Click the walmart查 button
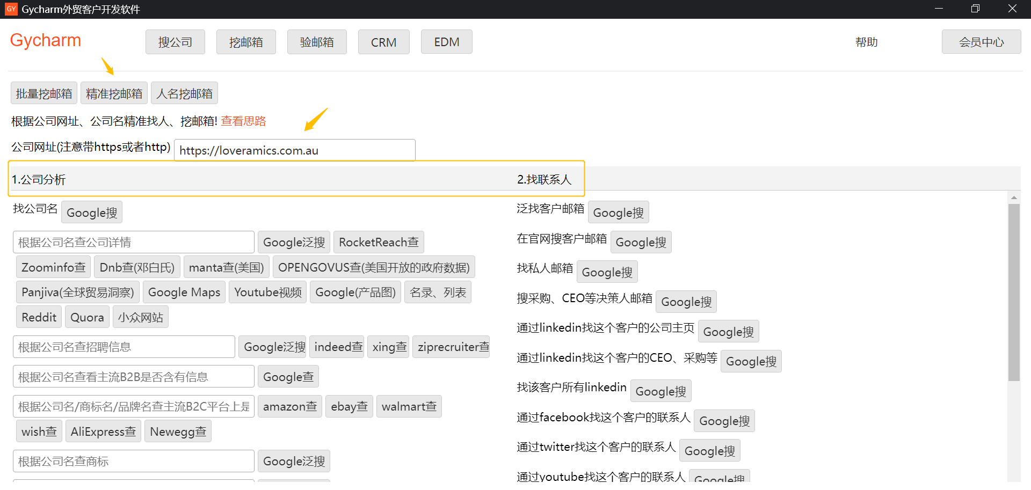 tap(409, 407)
